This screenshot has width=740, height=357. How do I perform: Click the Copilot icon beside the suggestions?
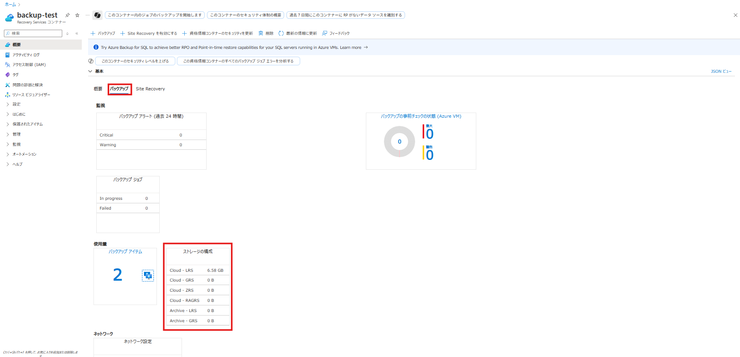click(97, 15)
